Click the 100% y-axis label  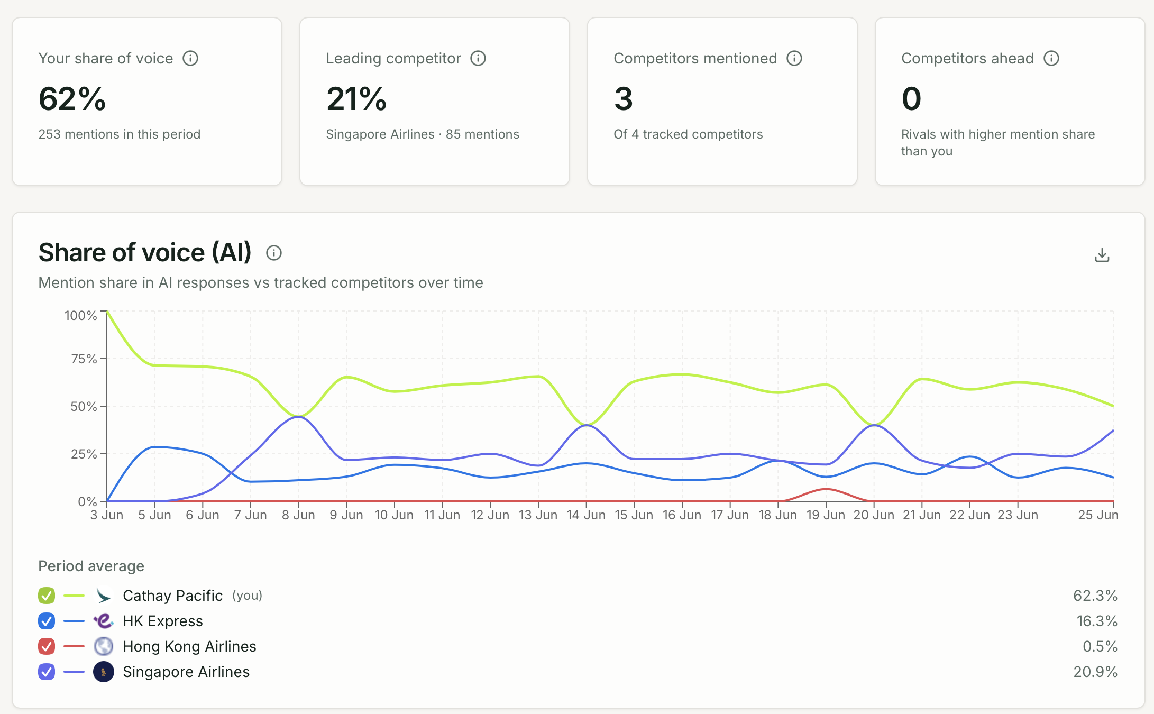[x=80, y=316]
